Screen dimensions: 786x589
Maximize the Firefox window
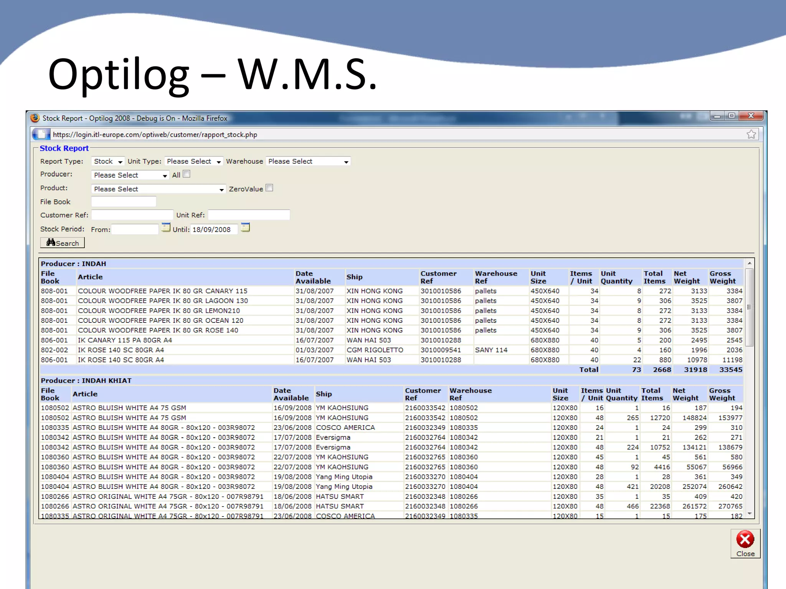[x=732, y=116]
